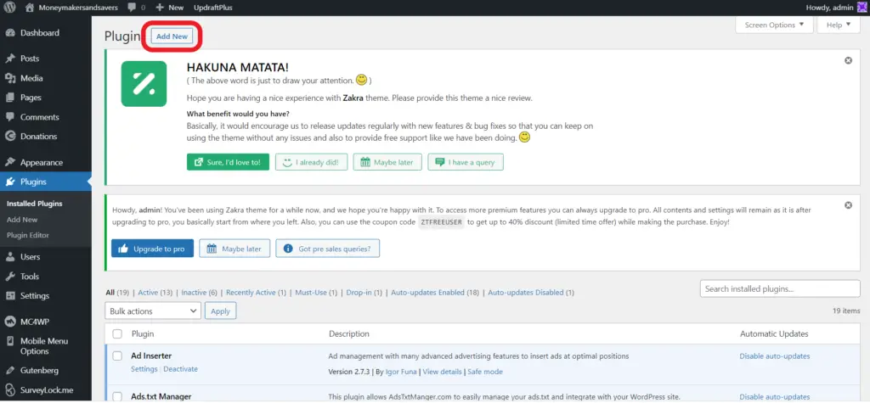Open Ad Inserter Settings link
870x403 pixels.
[144, 369]
